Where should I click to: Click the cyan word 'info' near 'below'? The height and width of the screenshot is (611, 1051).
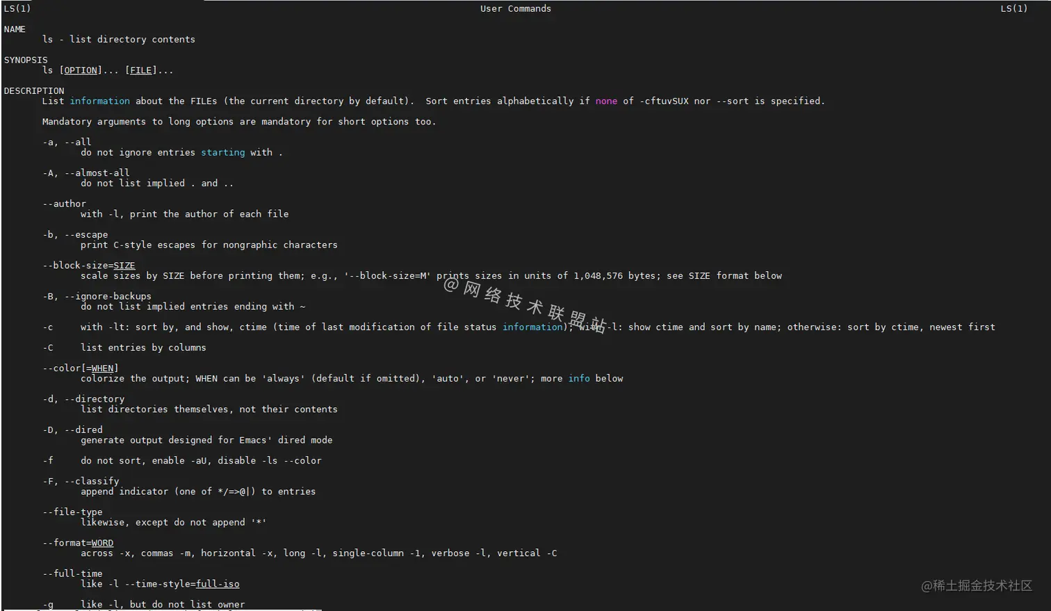click(579, 379)
